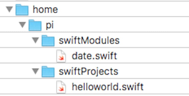Click the swiftProjects folder icon
Viewport: 189px width, 96px height.
click(x=48, y=71)
